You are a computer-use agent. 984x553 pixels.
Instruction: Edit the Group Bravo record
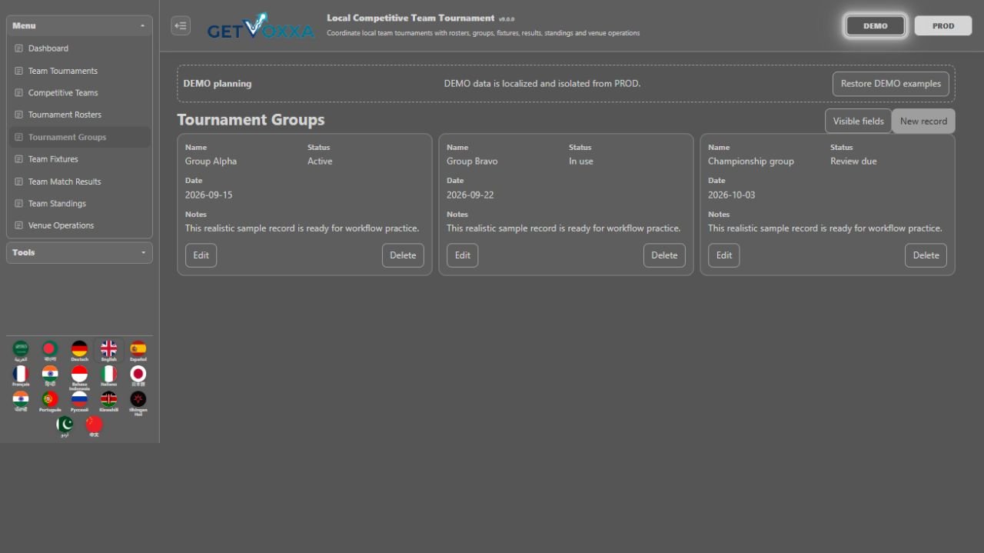(462, 255)
